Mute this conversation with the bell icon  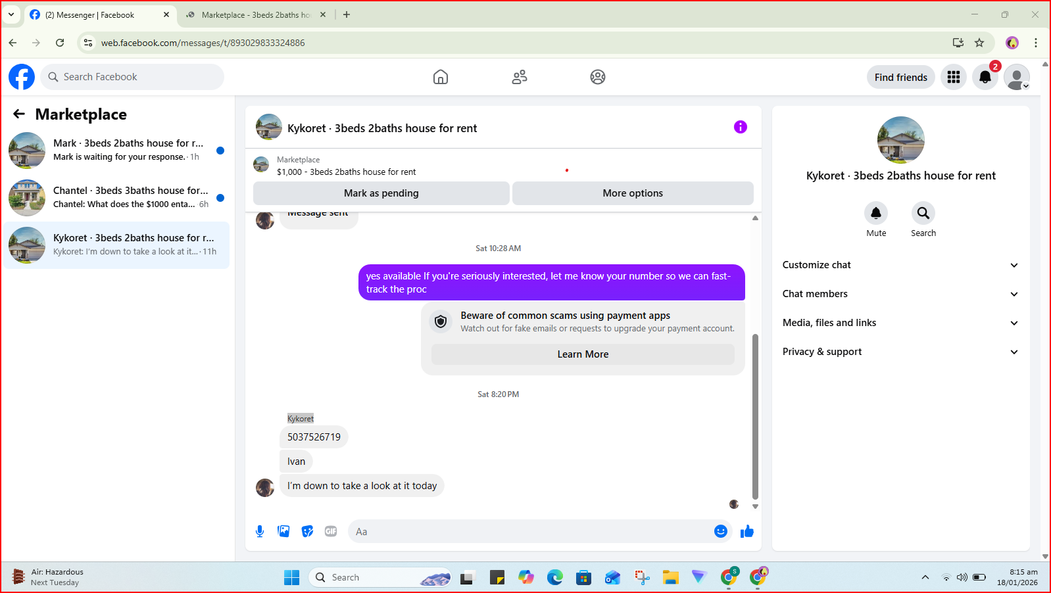[x=876, y=213]
